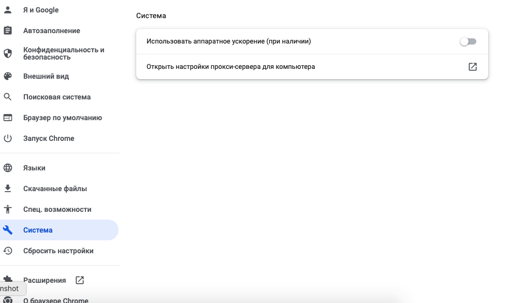
Task: Click the external-link icon next to Расширения
Action: point(80,280)
